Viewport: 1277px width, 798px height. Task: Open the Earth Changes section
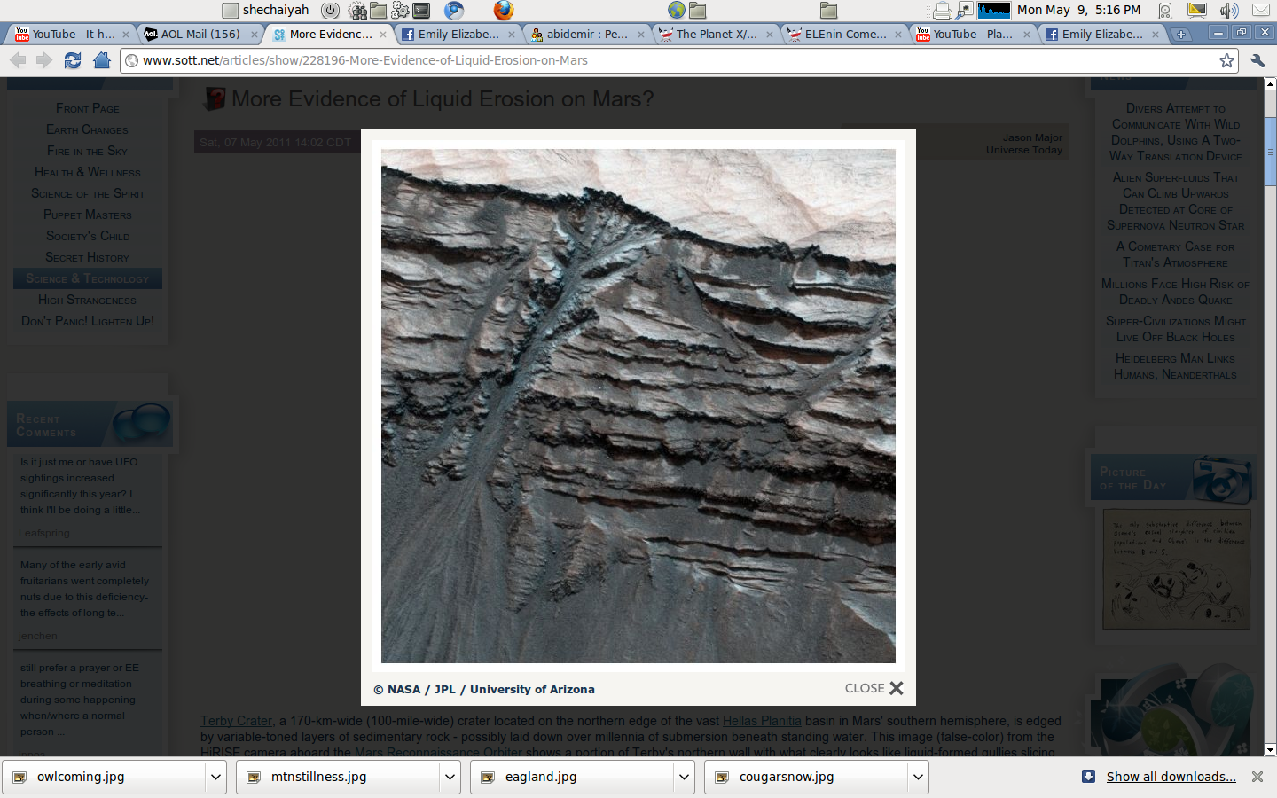click(88, 129)
